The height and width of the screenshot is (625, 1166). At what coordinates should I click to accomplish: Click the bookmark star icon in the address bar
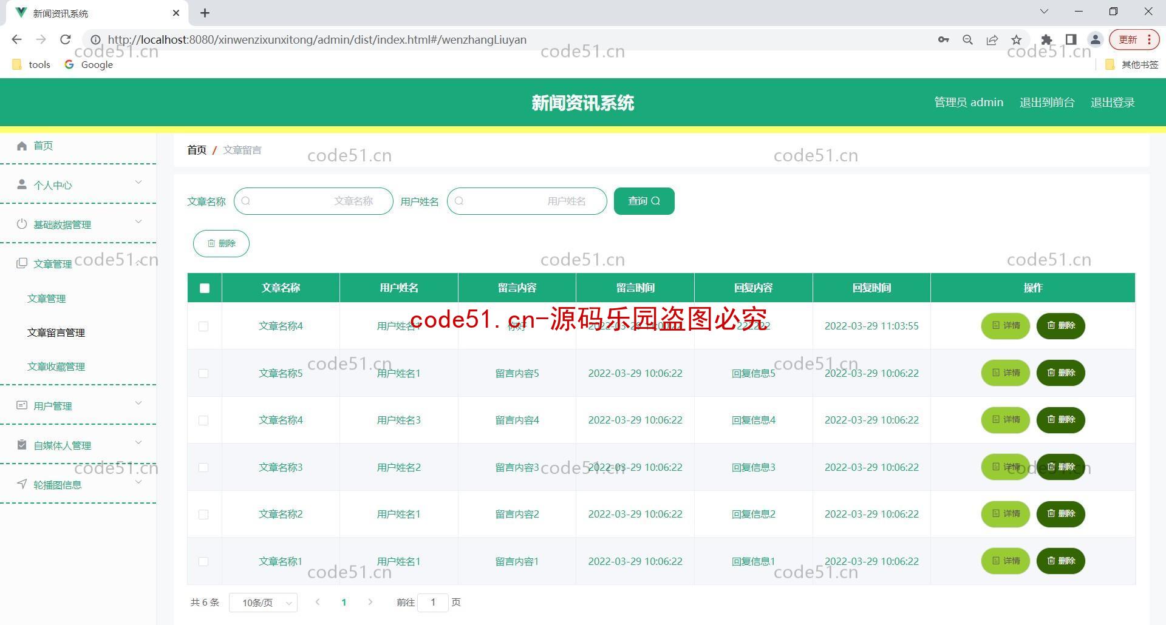point(1017,39)
